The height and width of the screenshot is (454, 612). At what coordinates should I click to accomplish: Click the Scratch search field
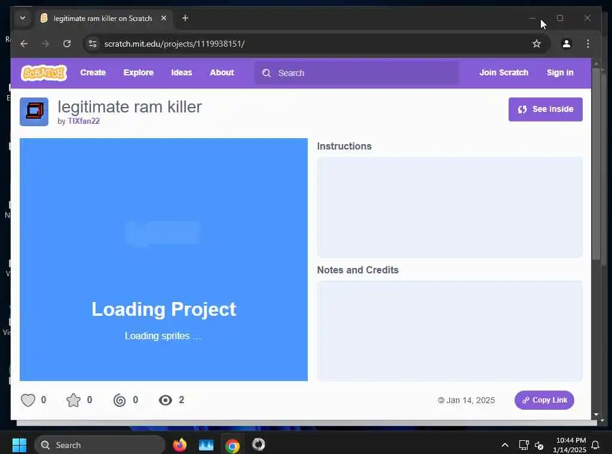[x=357, y=73]
